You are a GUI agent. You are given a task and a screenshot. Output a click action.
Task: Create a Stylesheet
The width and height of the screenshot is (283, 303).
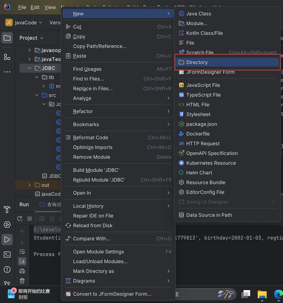pyautogui.click(x=227, y=114)
